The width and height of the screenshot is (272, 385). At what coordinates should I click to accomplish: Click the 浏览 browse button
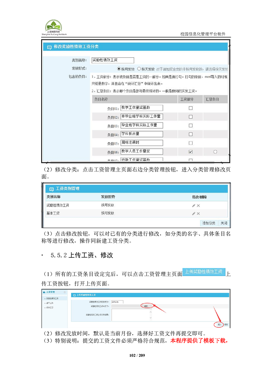point(146,306)
